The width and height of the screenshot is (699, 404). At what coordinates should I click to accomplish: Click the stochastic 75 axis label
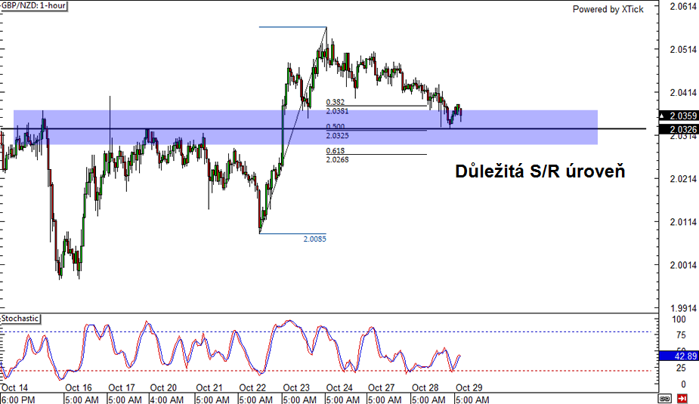(681, 335)
